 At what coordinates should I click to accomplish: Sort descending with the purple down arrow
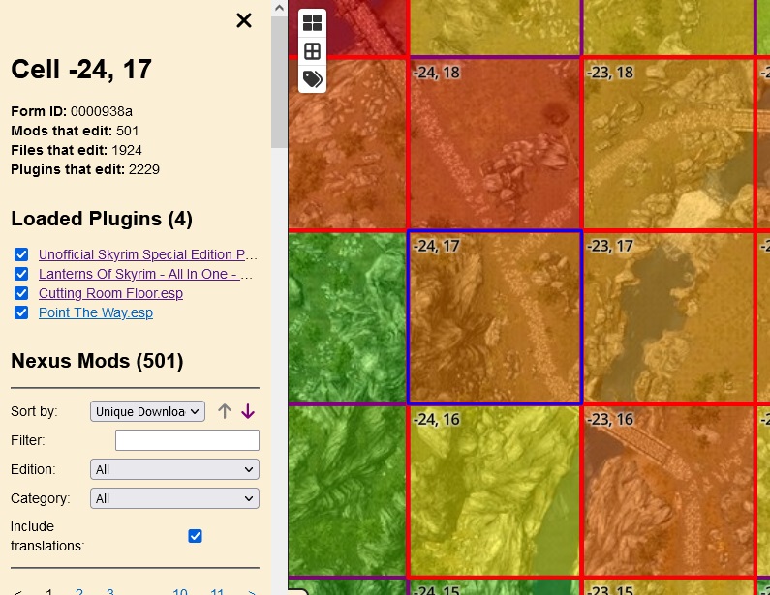pos(248,411)
